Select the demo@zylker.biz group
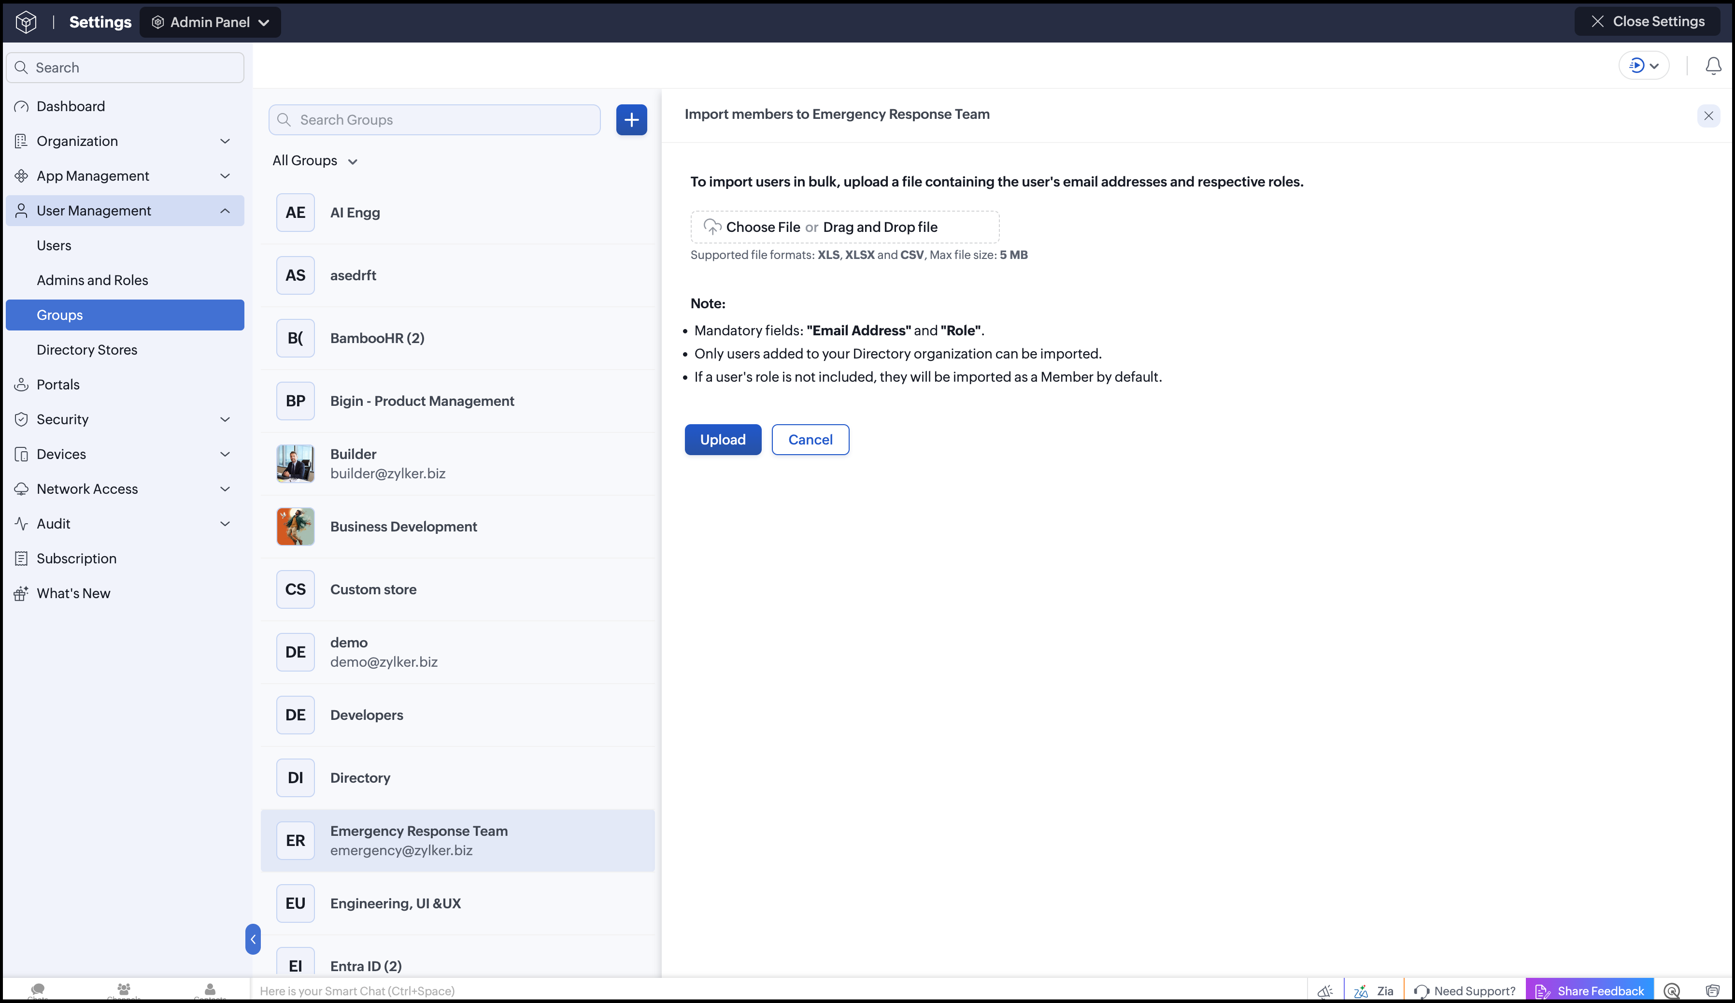Image resolution: width=1735 pixels, height=1003 pixels. 458,652
